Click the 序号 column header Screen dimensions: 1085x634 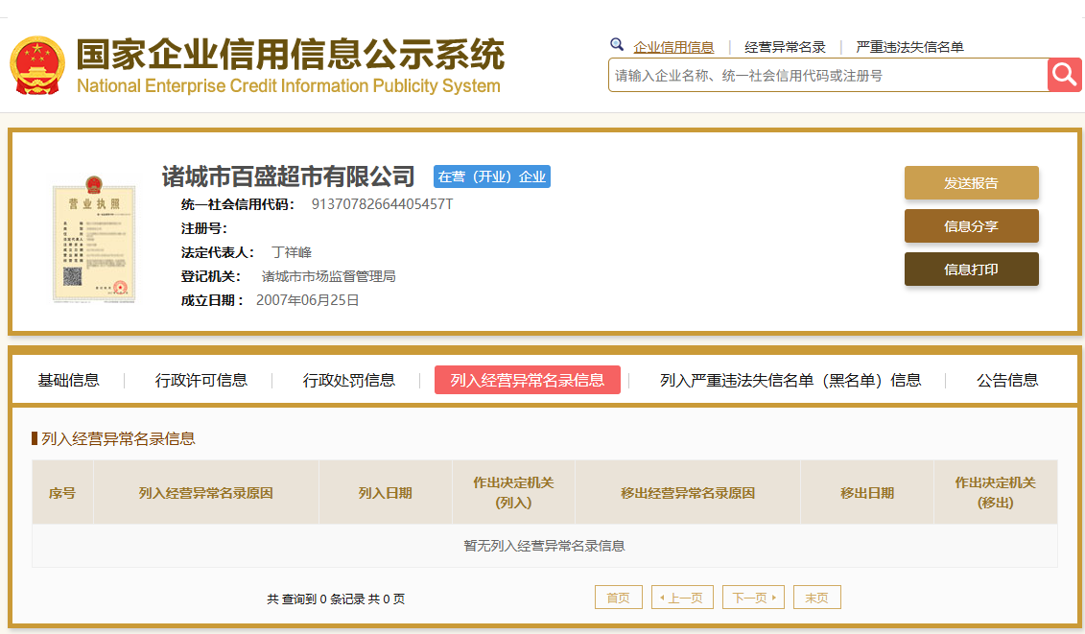(x=62, y=493)
